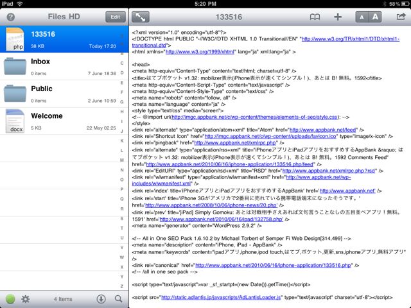Tap the download arrow icon
Image resolution: width=411 pixels, height=308 pixels.
[x=101, y=299]
